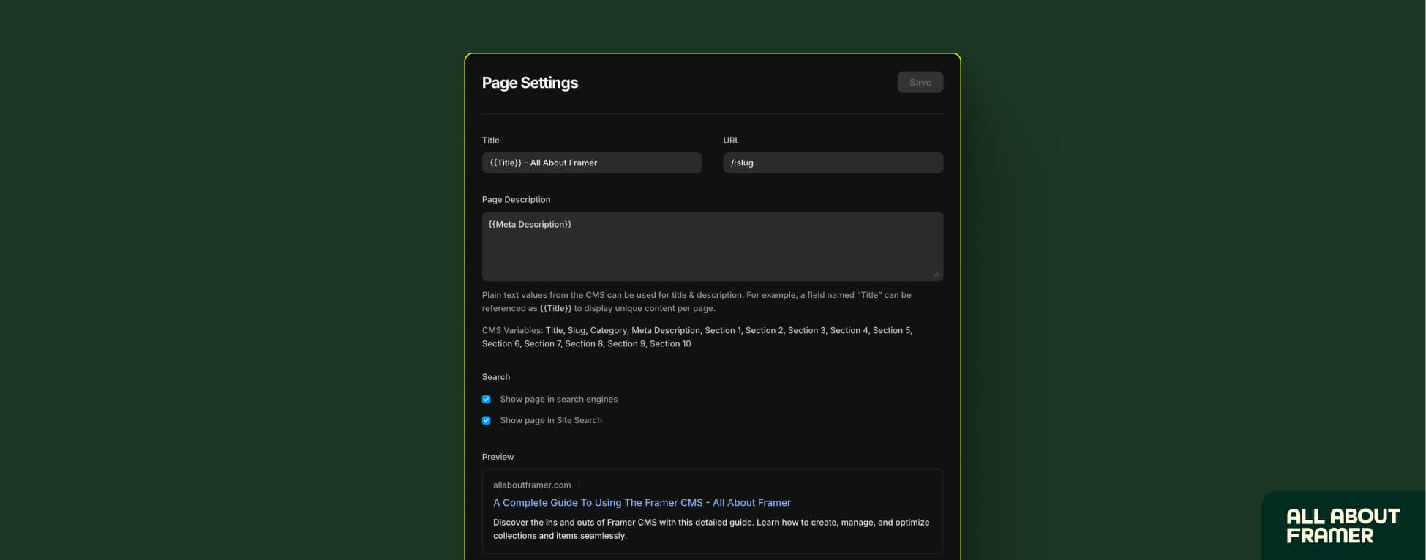Viewport: 1426px width, 560px height.
Task: Click the preview description starting Discover the ins and outs
Action: pos(711,529)
